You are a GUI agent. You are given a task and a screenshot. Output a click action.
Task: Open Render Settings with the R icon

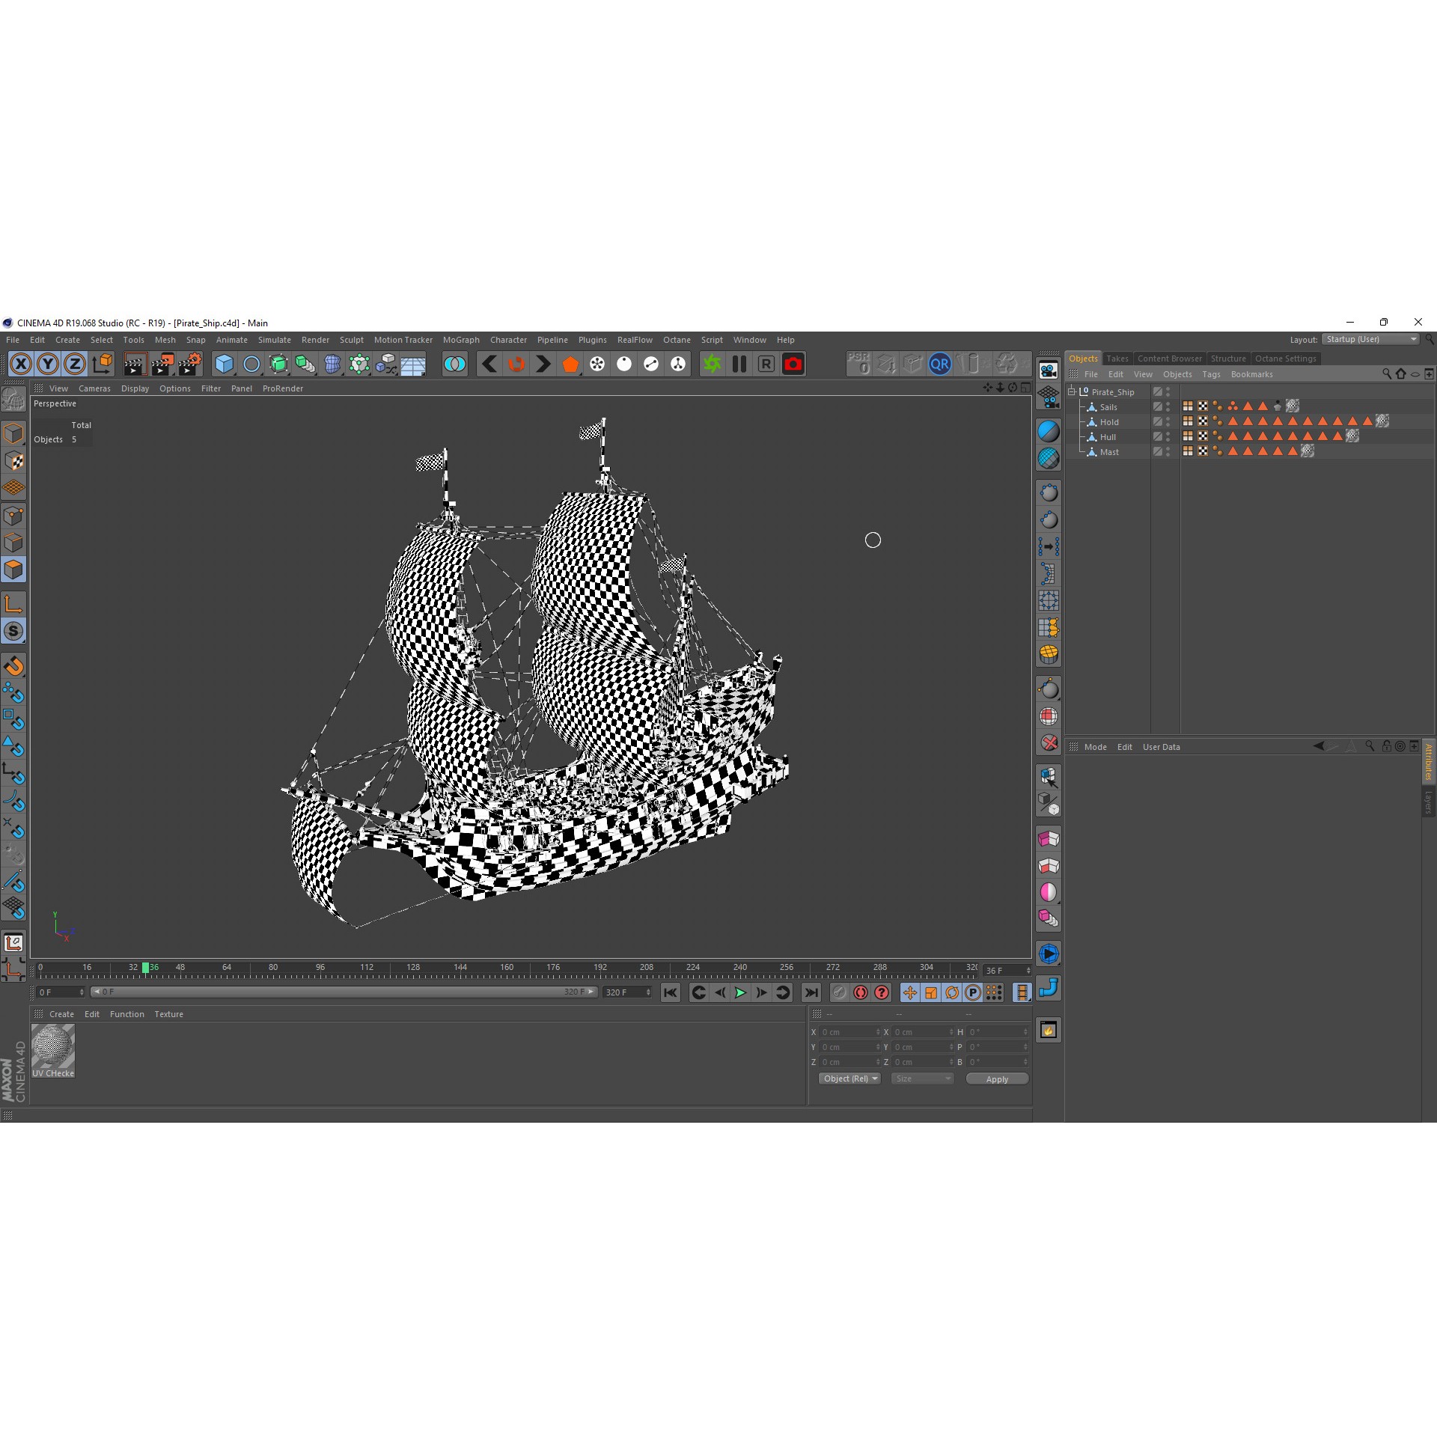[x=766, y=364]
